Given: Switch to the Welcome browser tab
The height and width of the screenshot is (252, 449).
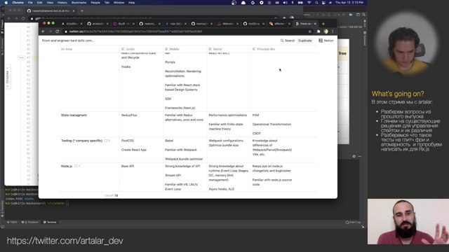Looking at the screenshot, I should (227, 24).
